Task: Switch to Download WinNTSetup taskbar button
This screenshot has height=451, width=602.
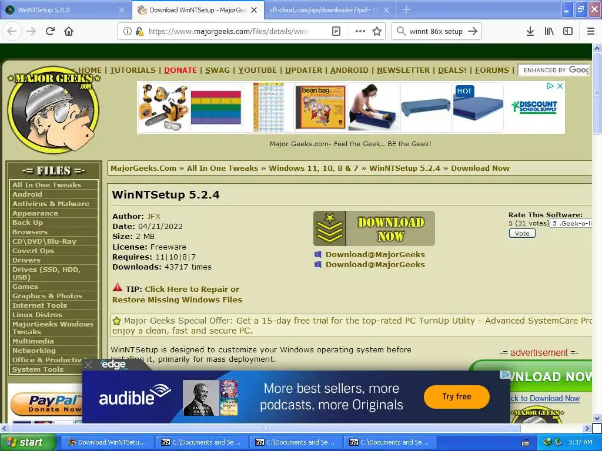Action: tap(107, 443)
